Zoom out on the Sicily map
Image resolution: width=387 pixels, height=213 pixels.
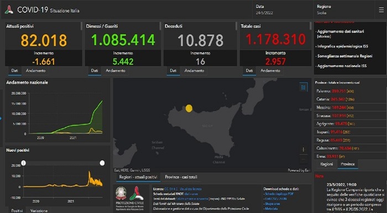point(304,160)
